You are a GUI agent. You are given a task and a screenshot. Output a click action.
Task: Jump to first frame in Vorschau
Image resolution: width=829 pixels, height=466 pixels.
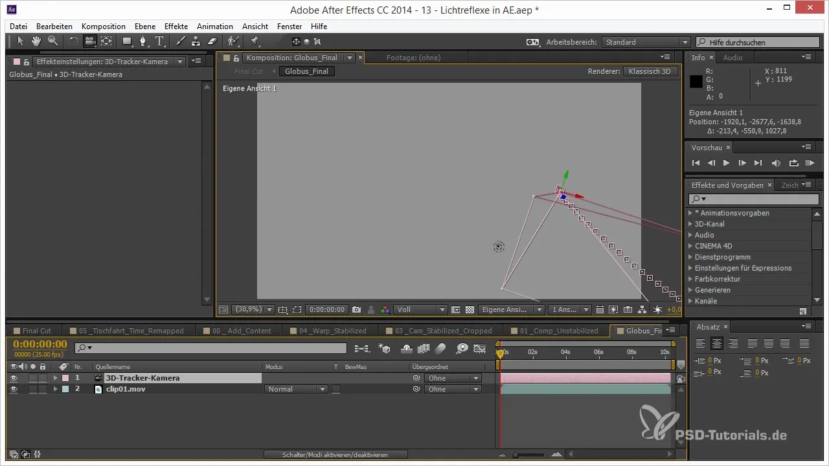pyautogui.click(x=696, y=163)
